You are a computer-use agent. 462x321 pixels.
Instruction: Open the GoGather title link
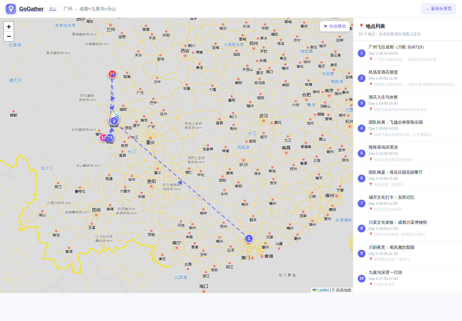click(x=31, y=9)
